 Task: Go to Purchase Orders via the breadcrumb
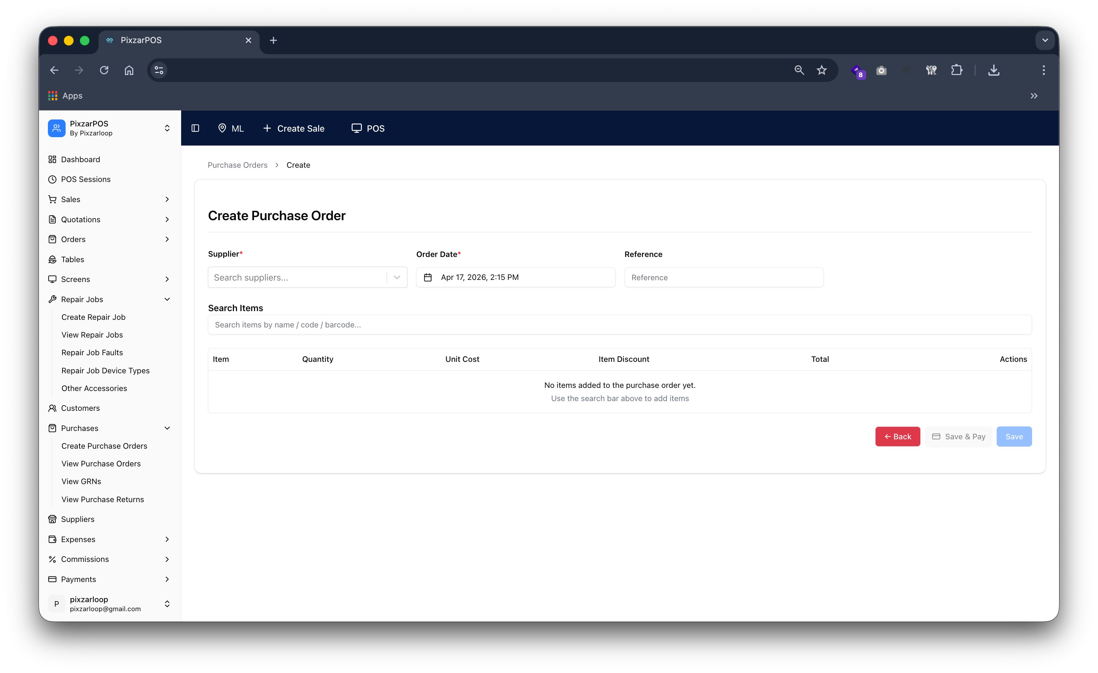point(237,165)
